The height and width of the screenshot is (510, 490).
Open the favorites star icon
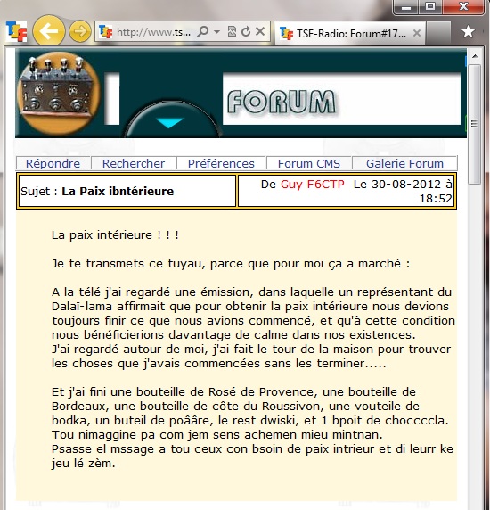[x=468, y=31]
